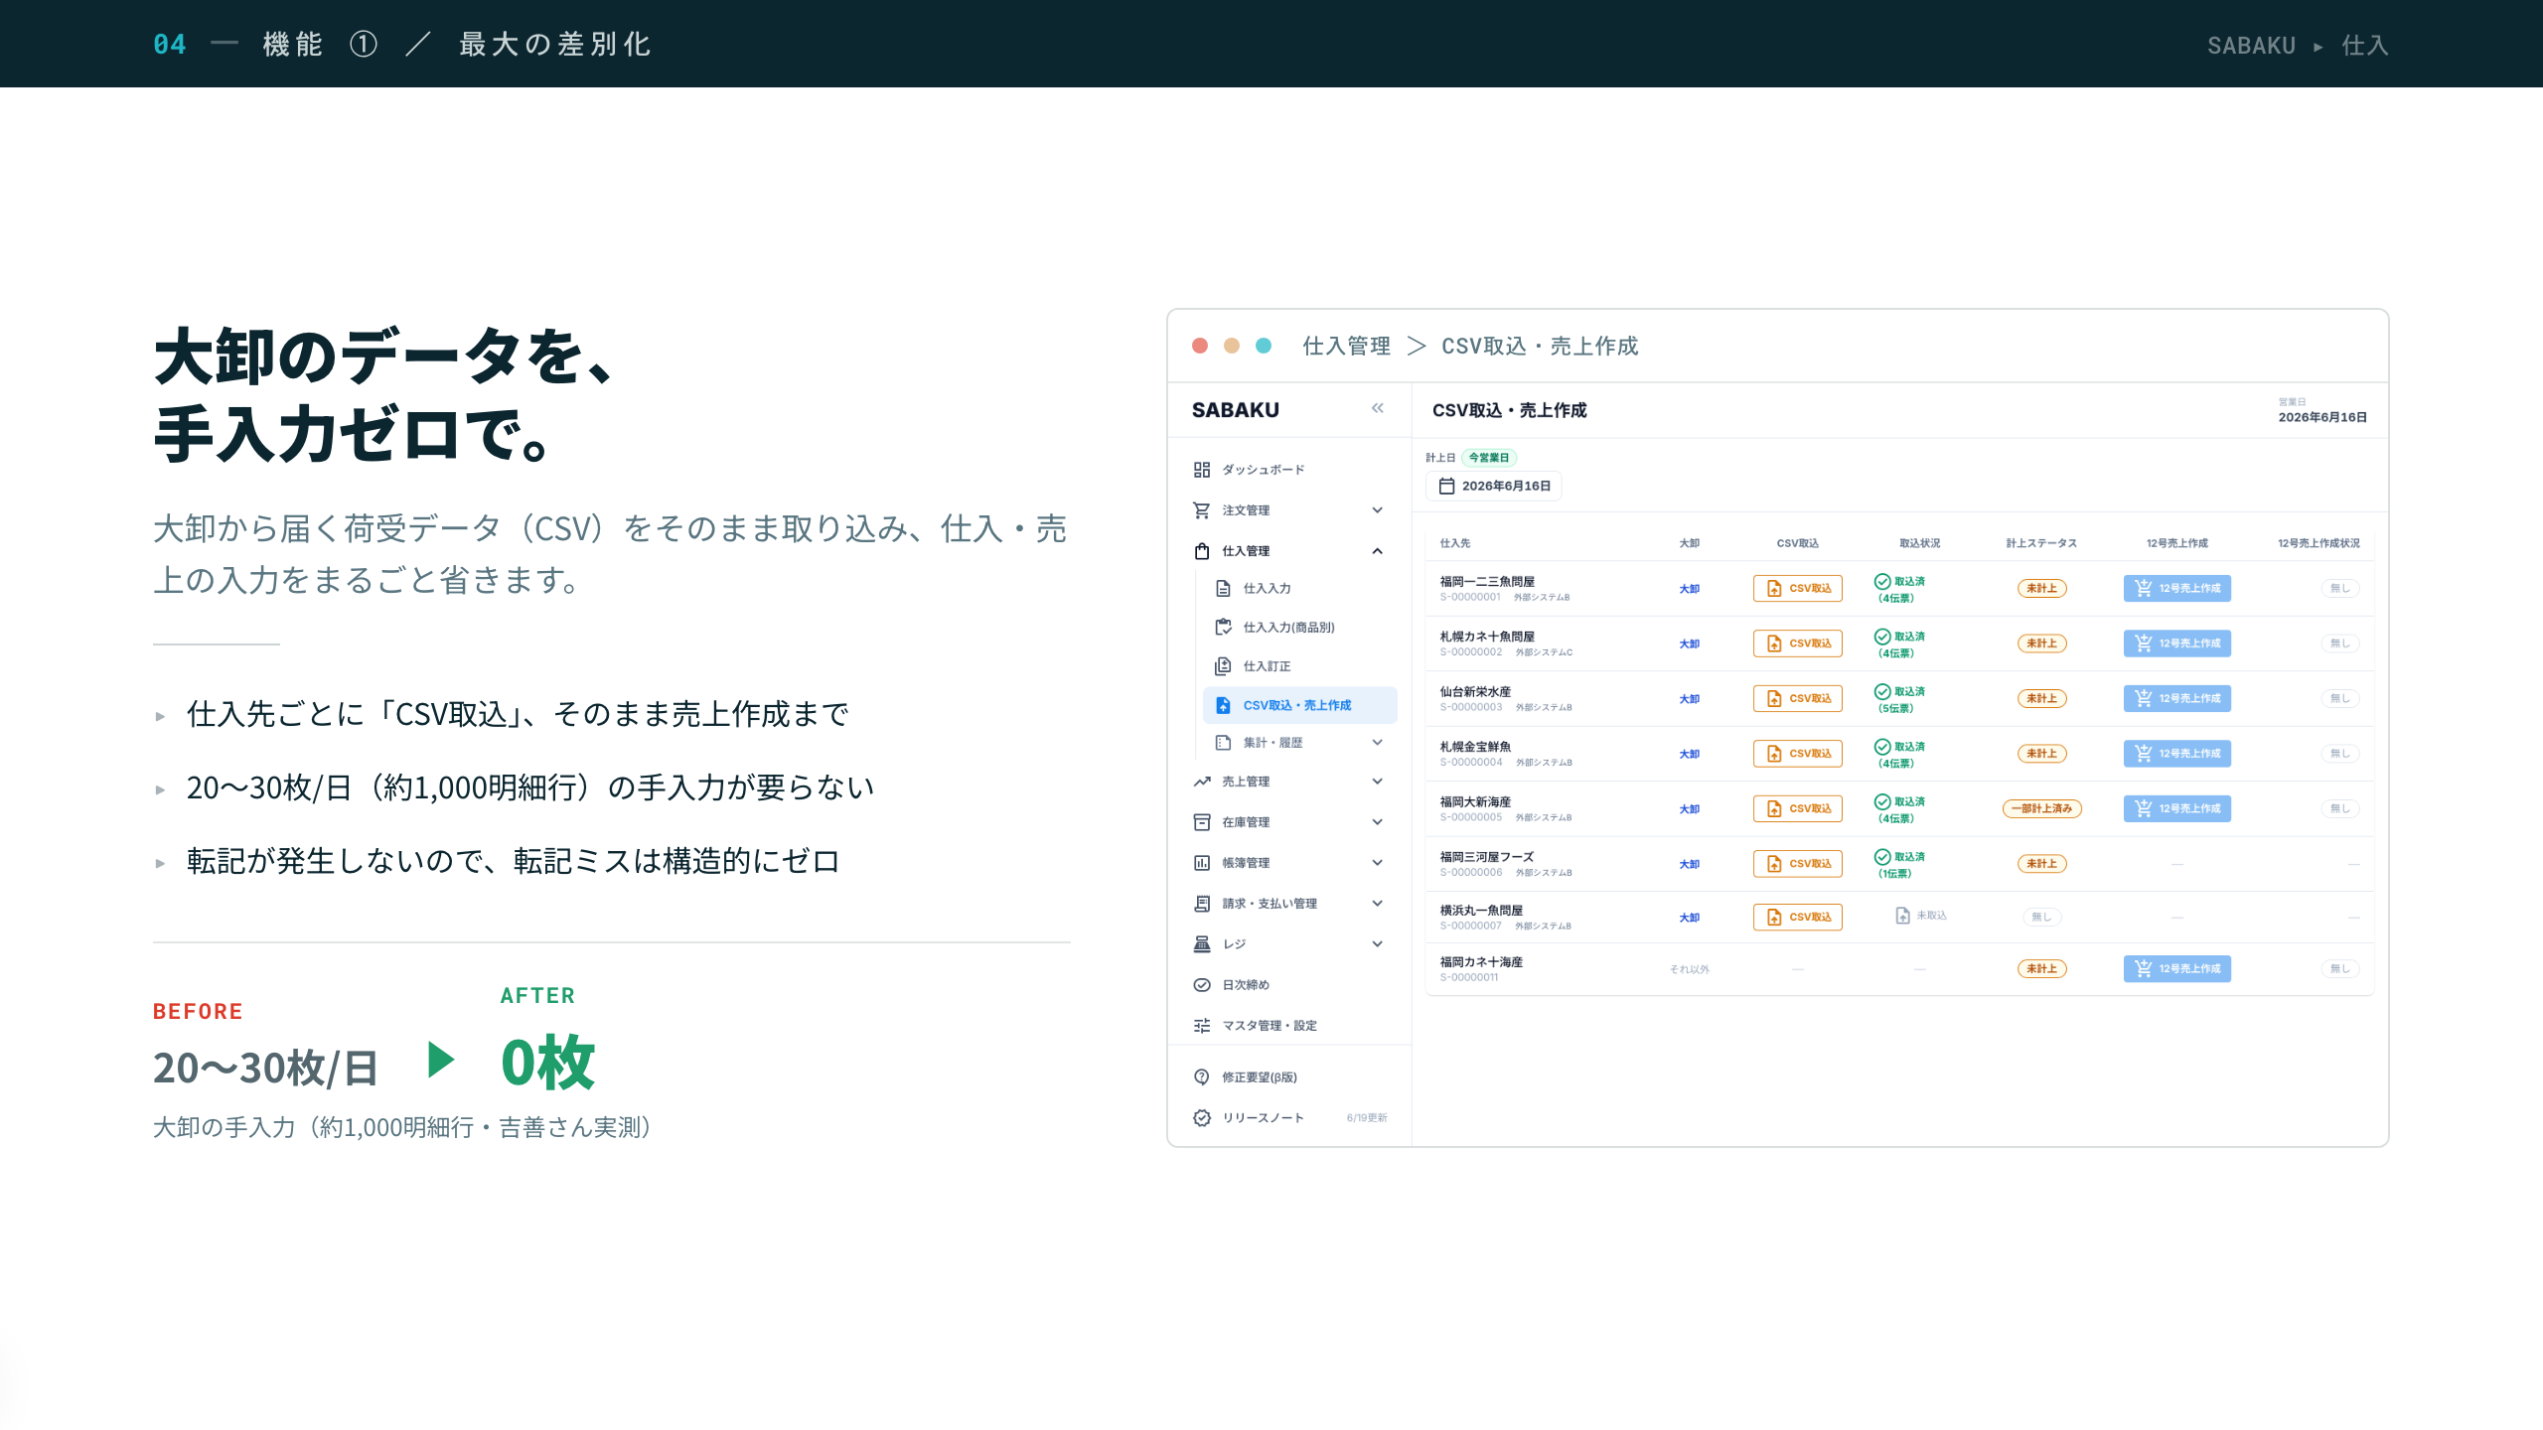Click 12号売上作成 button for 札幌カネ十魚問屋
Screen dimensions: 2543x1430
[2177, 643]
